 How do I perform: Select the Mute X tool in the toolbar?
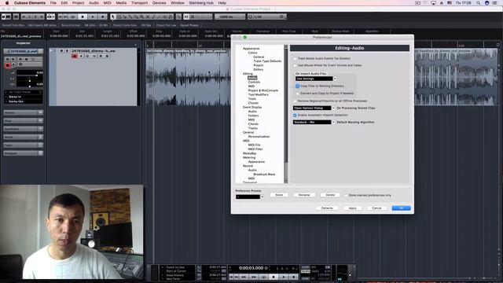pos(148,17)
